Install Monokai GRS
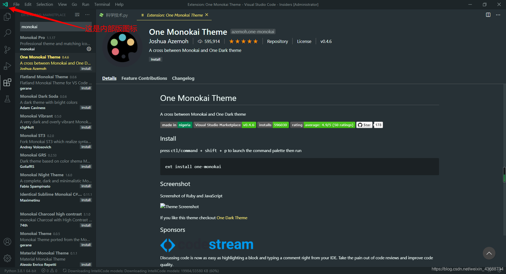Image resolution: width=506 pixels, height=274 pixels. click(86, 167)
